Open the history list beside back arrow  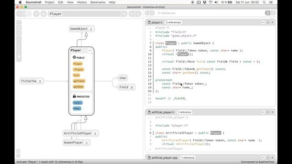click(24, 14)
